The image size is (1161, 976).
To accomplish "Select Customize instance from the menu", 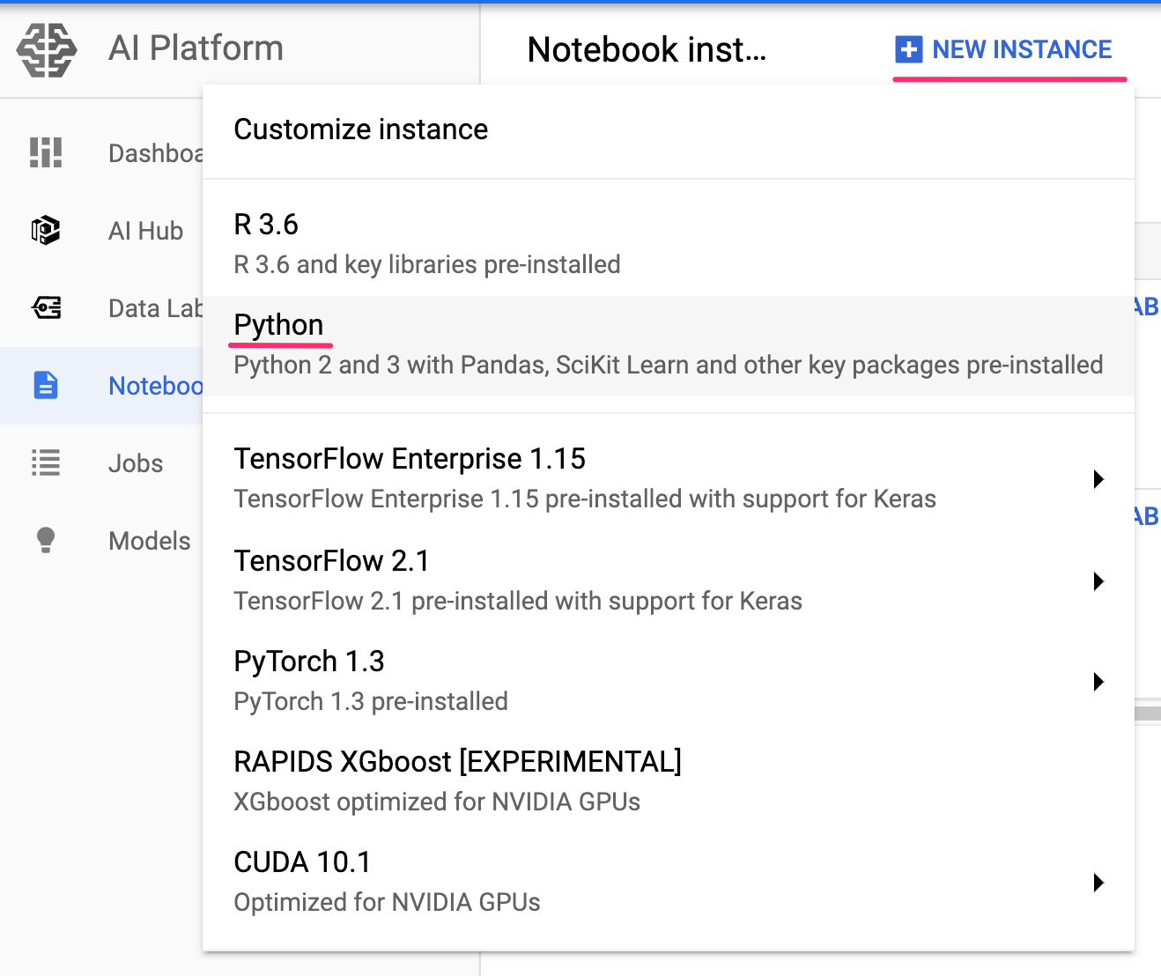I will coord(361,129).
